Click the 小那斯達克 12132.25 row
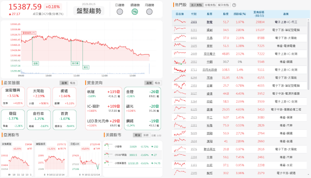Image resolution: width=311 pixels, height=178 pixels. (x=133, y=163)
